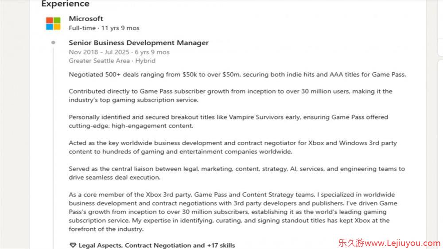Click the Full-time 11 yrs 9 mos text
The height and width of the screenshot is (249, 443).
tap(104, 28)
